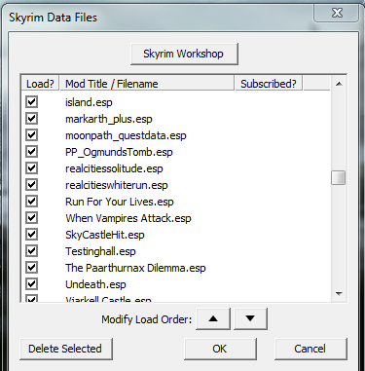Click scrollbar up arrow in mod list
365x371 pixels.
click(x=339, y=84)
